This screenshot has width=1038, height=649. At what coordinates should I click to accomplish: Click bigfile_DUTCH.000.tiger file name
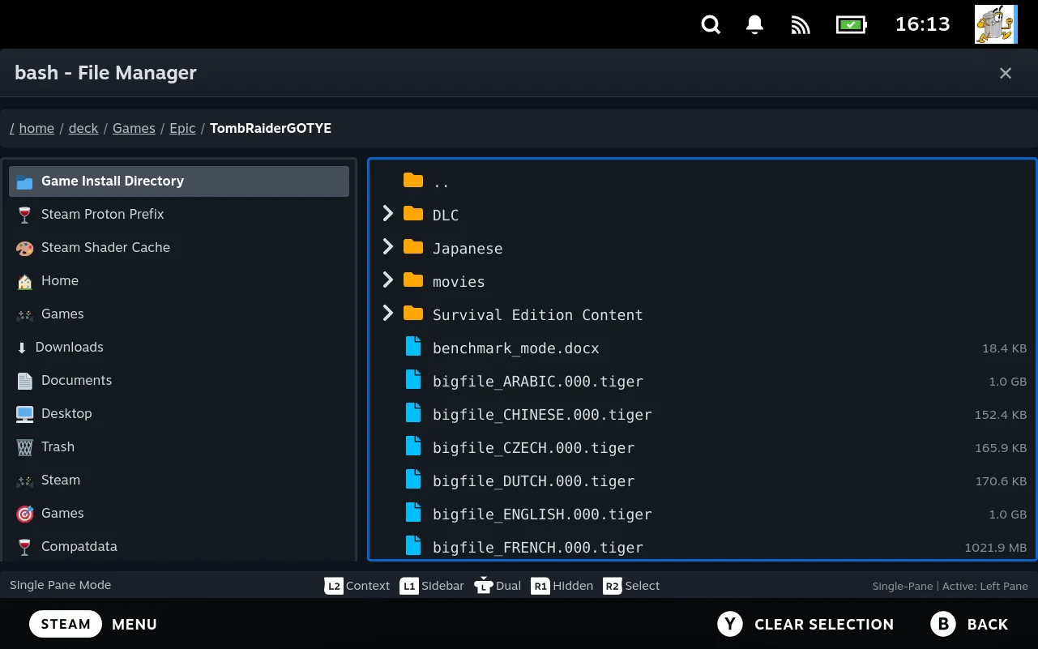533,481
